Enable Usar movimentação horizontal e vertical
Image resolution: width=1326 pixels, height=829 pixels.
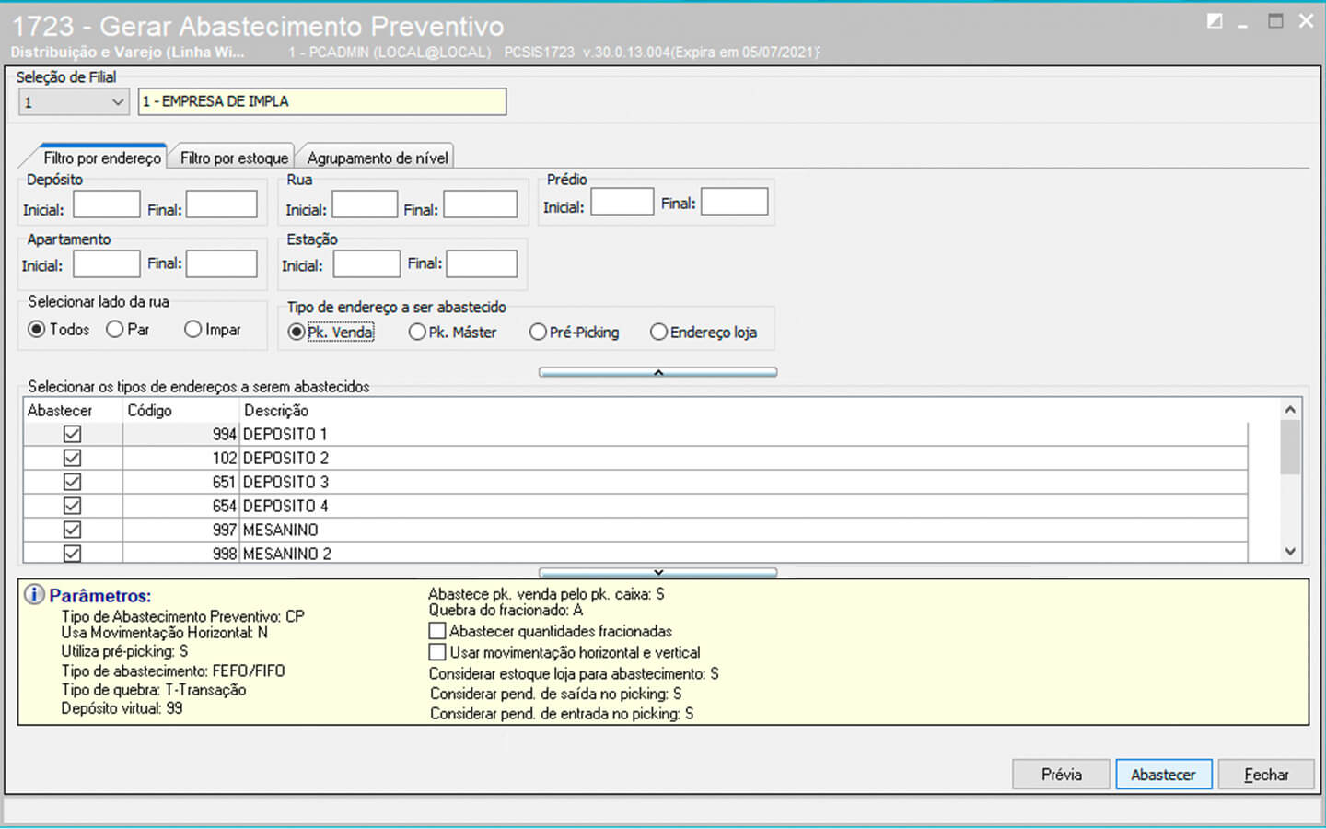coord(437,652)
